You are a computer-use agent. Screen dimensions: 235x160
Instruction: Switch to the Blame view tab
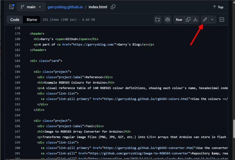pyautogui.click(x=32, y=20)
